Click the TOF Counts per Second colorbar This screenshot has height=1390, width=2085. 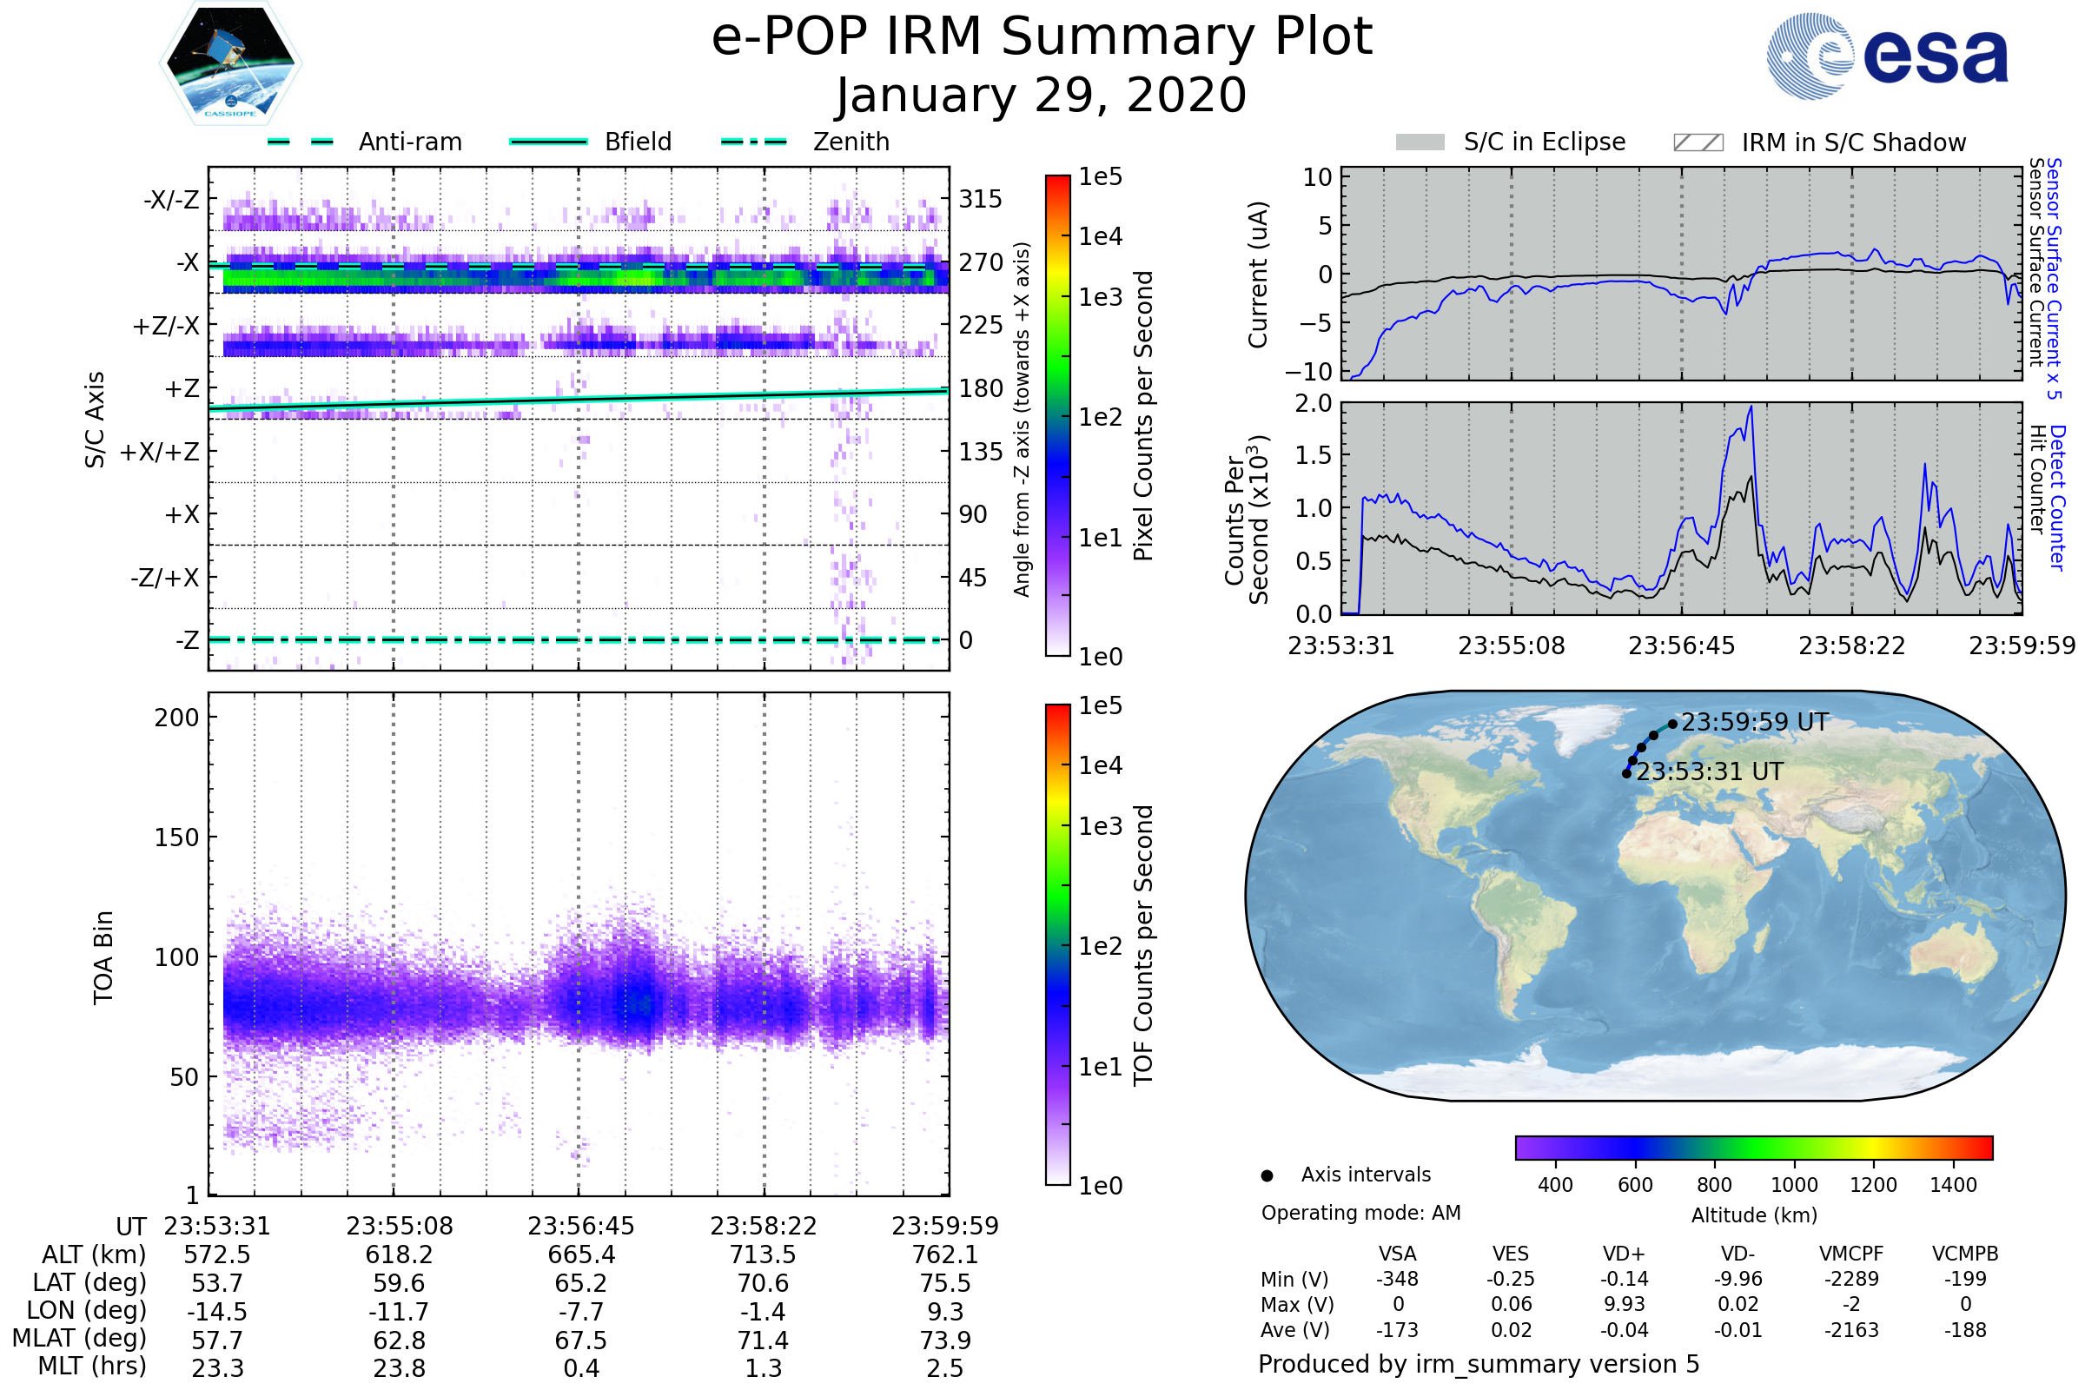[x=1057, y=944]
